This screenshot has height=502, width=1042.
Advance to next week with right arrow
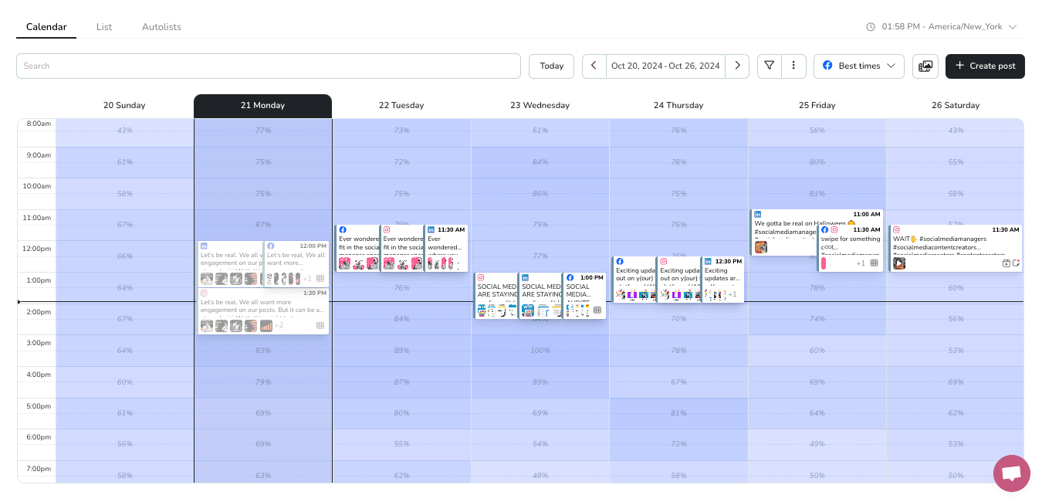[737, 66]
